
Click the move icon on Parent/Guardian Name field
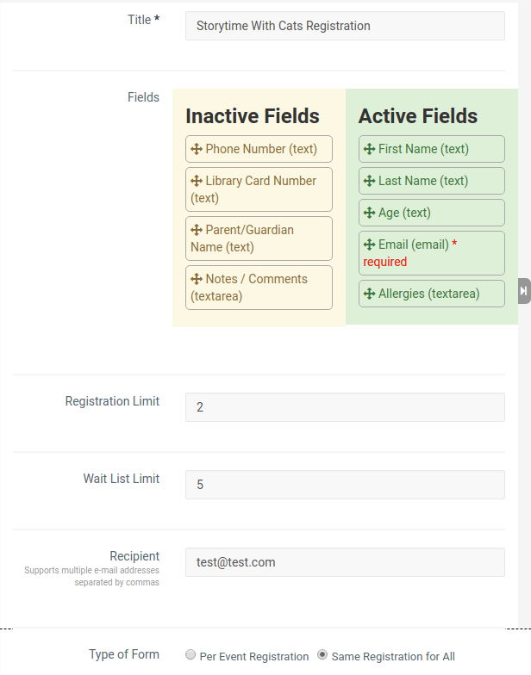197,230
